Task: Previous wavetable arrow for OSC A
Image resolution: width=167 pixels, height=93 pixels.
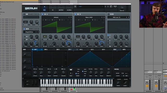Action: point(69,17)
